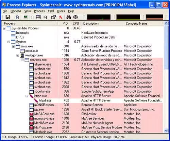Screen dimensions: 170x141
Task: Click the scrollbar down arrow
Action: (x=166, y=131)
